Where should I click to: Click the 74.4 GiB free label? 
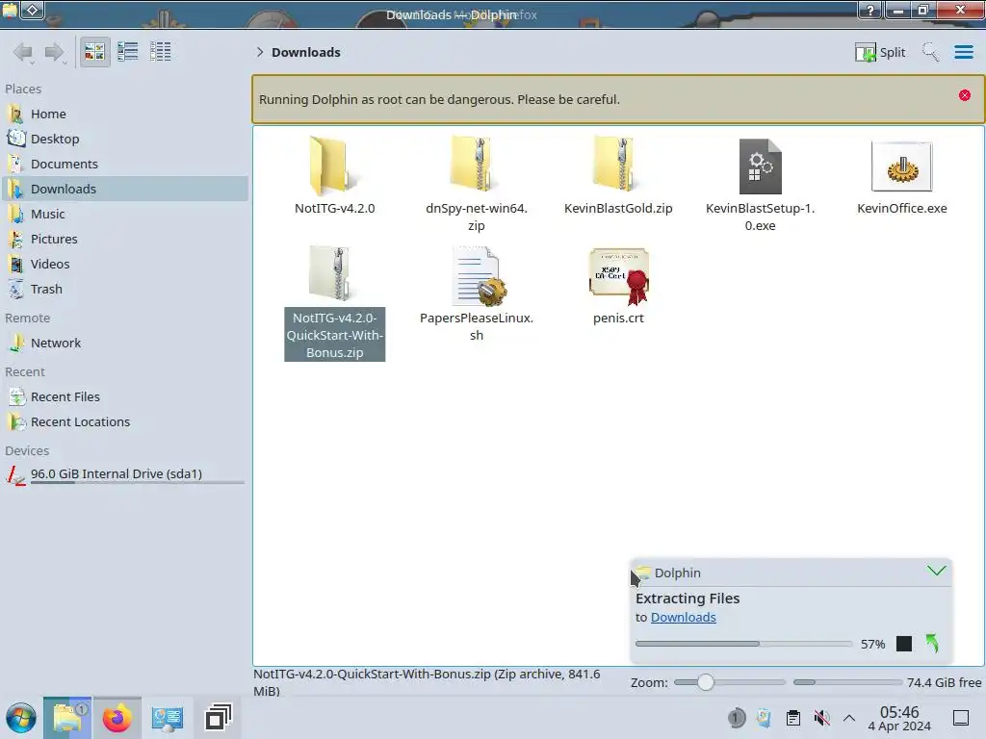point(944,682)
